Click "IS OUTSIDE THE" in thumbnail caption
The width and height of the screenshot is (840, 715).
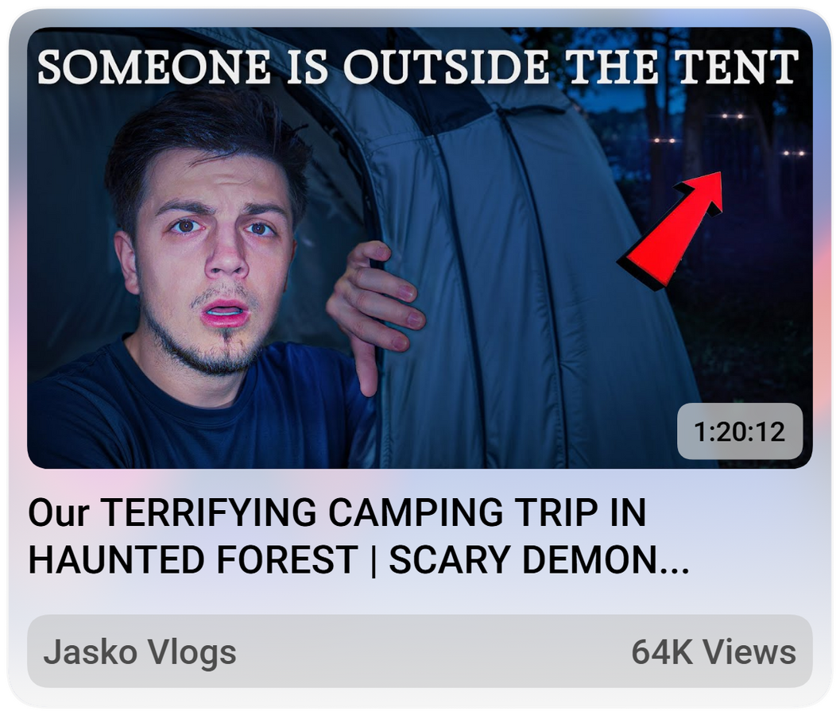(472, 67)
